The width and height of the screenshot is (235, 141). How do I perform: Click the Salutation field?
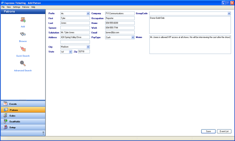click(x=75, y=32)
